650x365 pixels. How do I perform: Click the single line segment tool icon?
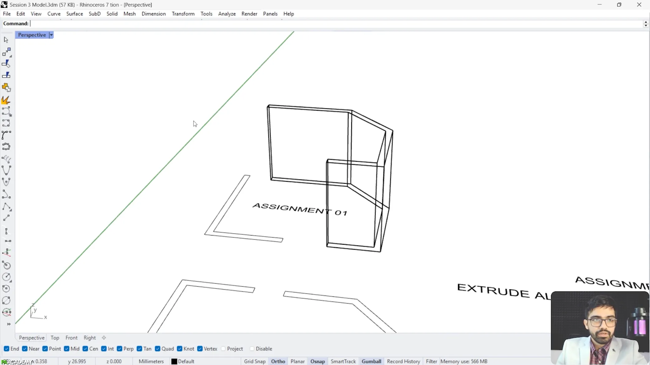[6, 218]
